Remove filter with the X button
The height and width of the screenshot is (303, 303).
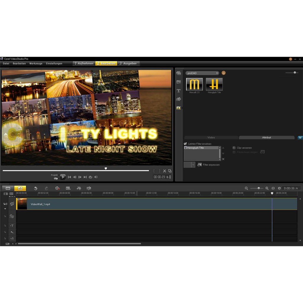click(x=223, y=159)
